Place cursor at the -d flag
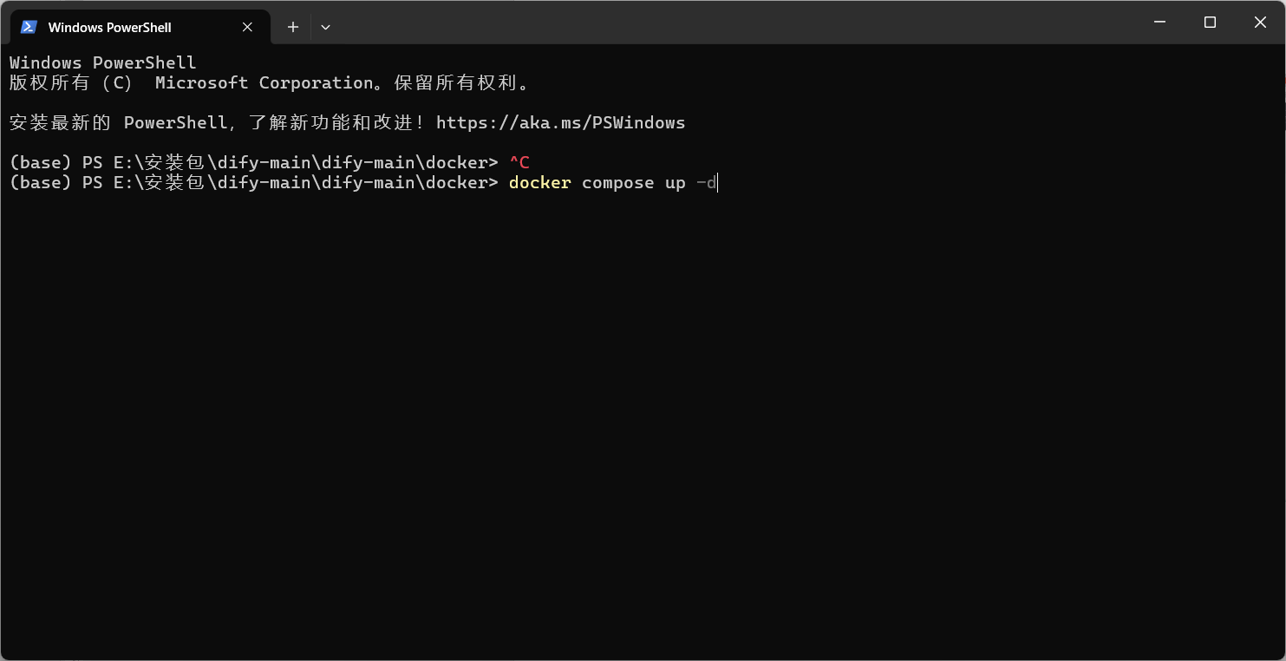Viewport: 1286px width, 661px height. coord(706,182)
